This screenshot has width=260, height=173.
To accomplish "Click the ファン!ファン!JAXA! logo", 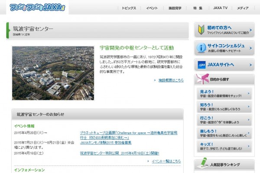I will (37, 7).
